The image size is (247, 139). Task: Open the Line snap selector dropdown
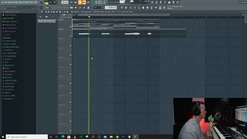click(x=97, y=8)
